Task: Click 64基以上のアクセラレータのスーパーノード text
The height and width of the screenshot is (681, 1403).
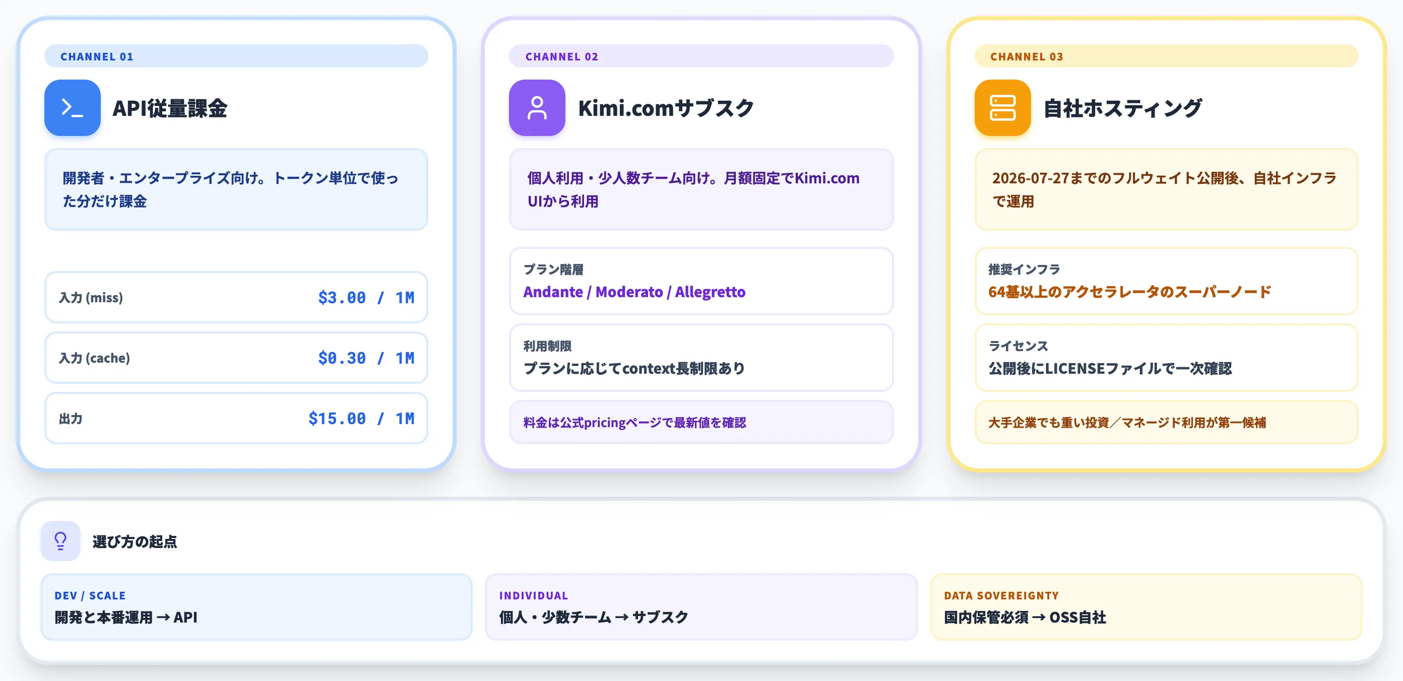Action: [1130, 292]
